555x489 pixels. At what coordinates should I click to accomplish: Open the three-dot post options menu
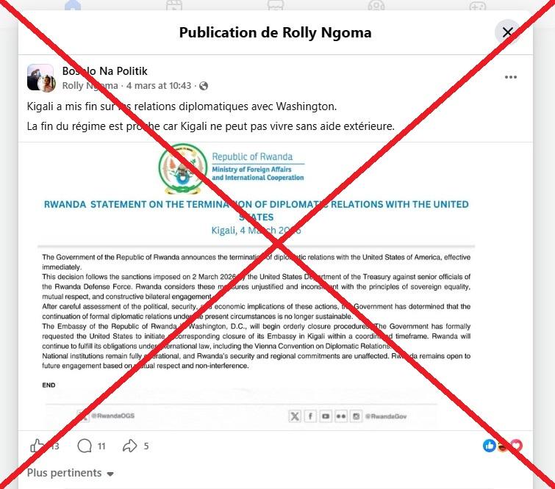[510, 77]
